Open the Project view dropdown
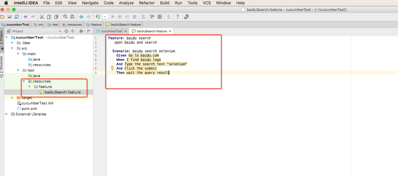Viewport: 398px width, 176px height. point(60,31)
